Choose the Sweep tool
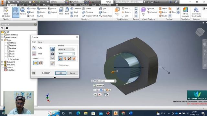The image size is (207, 116). click(31, 9)
